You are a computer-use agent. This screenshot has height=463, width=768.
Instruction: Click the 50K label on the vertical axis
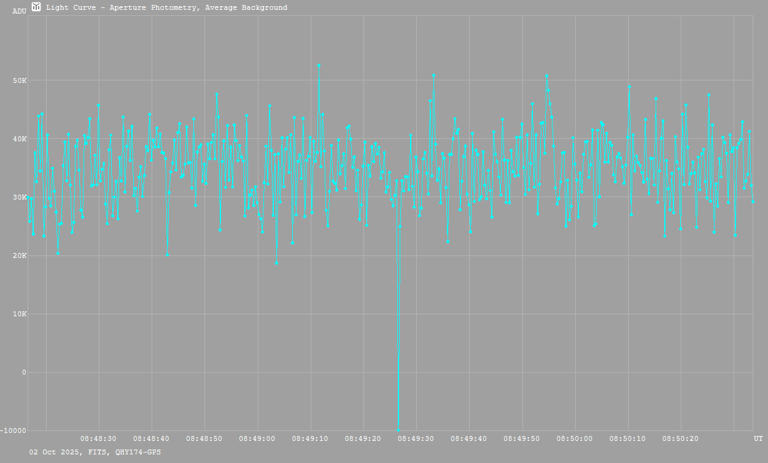(20, 80)
